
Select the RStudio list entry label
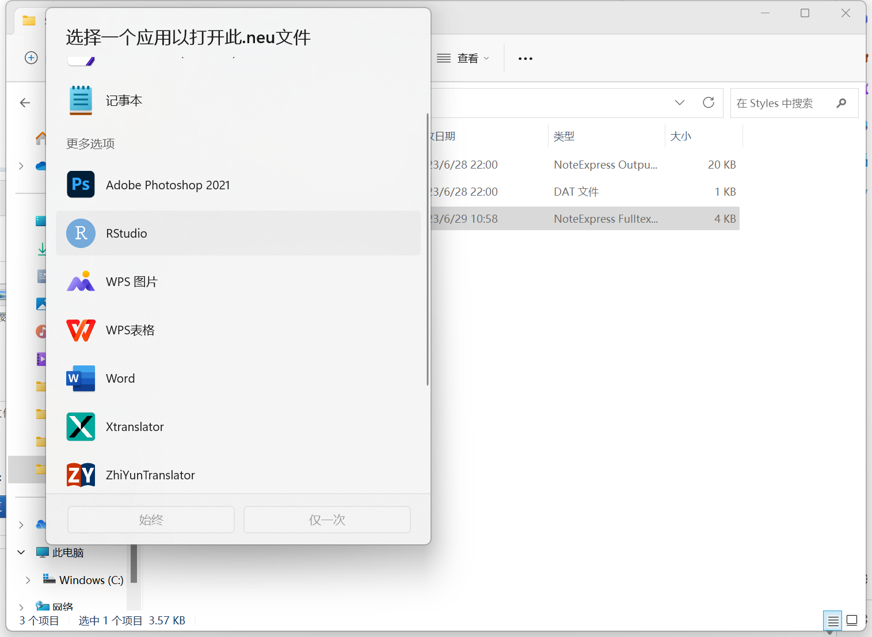click(x=127, y=233)
